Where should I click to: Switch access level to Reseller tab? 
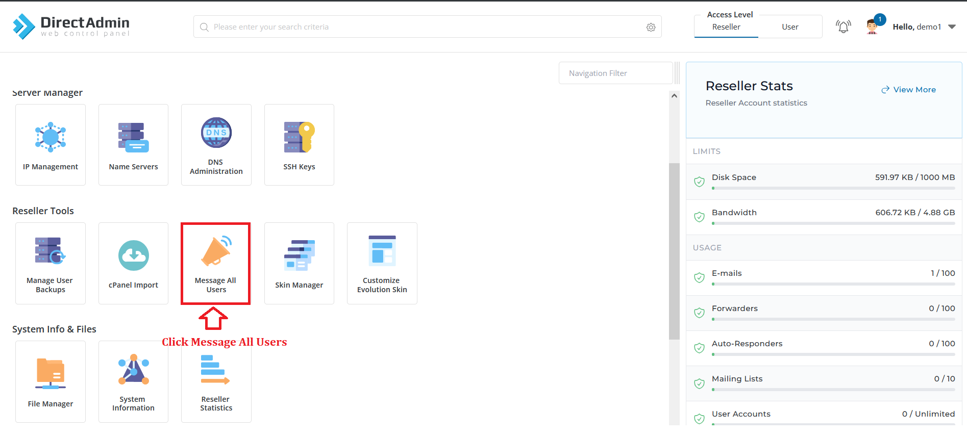pos(726,27)
